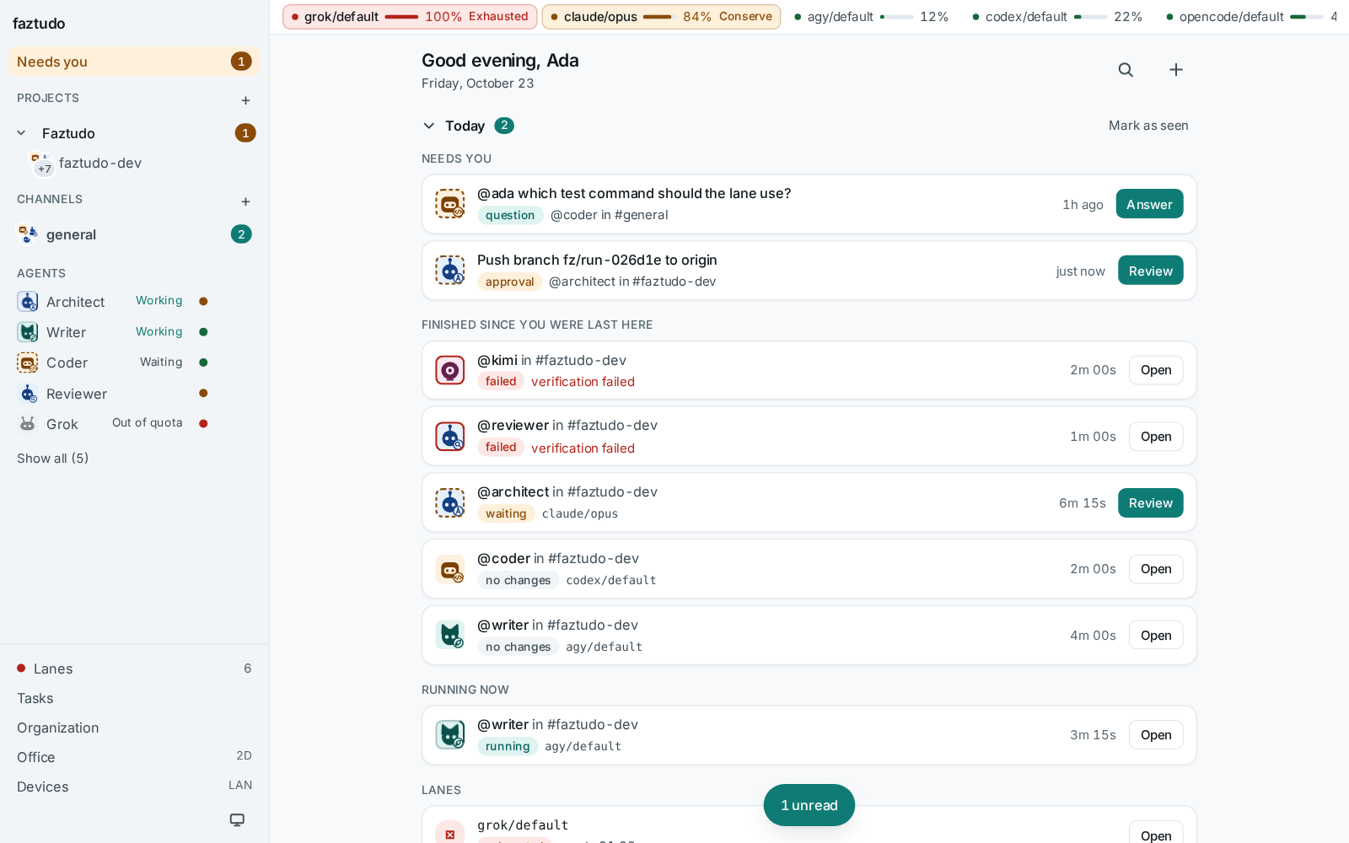Open Lanes in the sidebar
This screenshot has height=843, width=1349.
click(x=134, y=668)
